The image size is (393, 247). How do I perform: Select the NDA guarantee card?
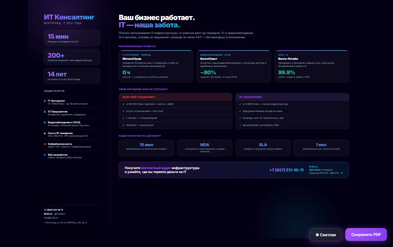[x=205, y=148]
